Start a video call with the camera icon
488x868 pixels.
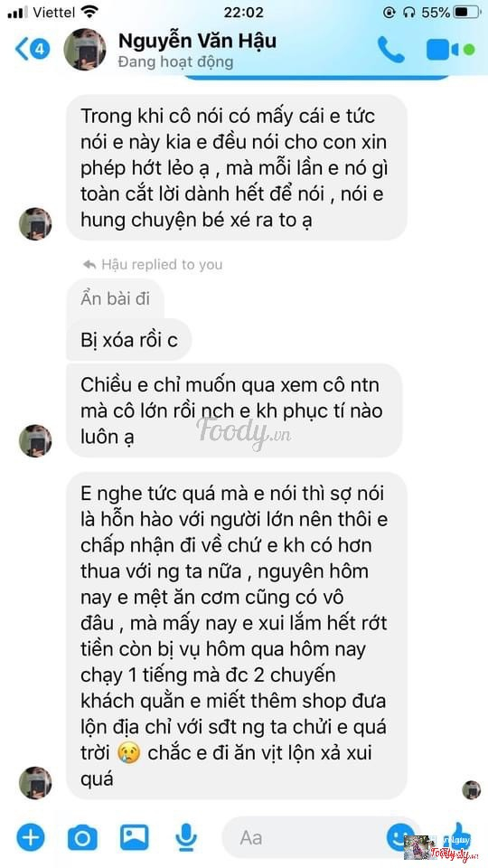coord(443,49)
